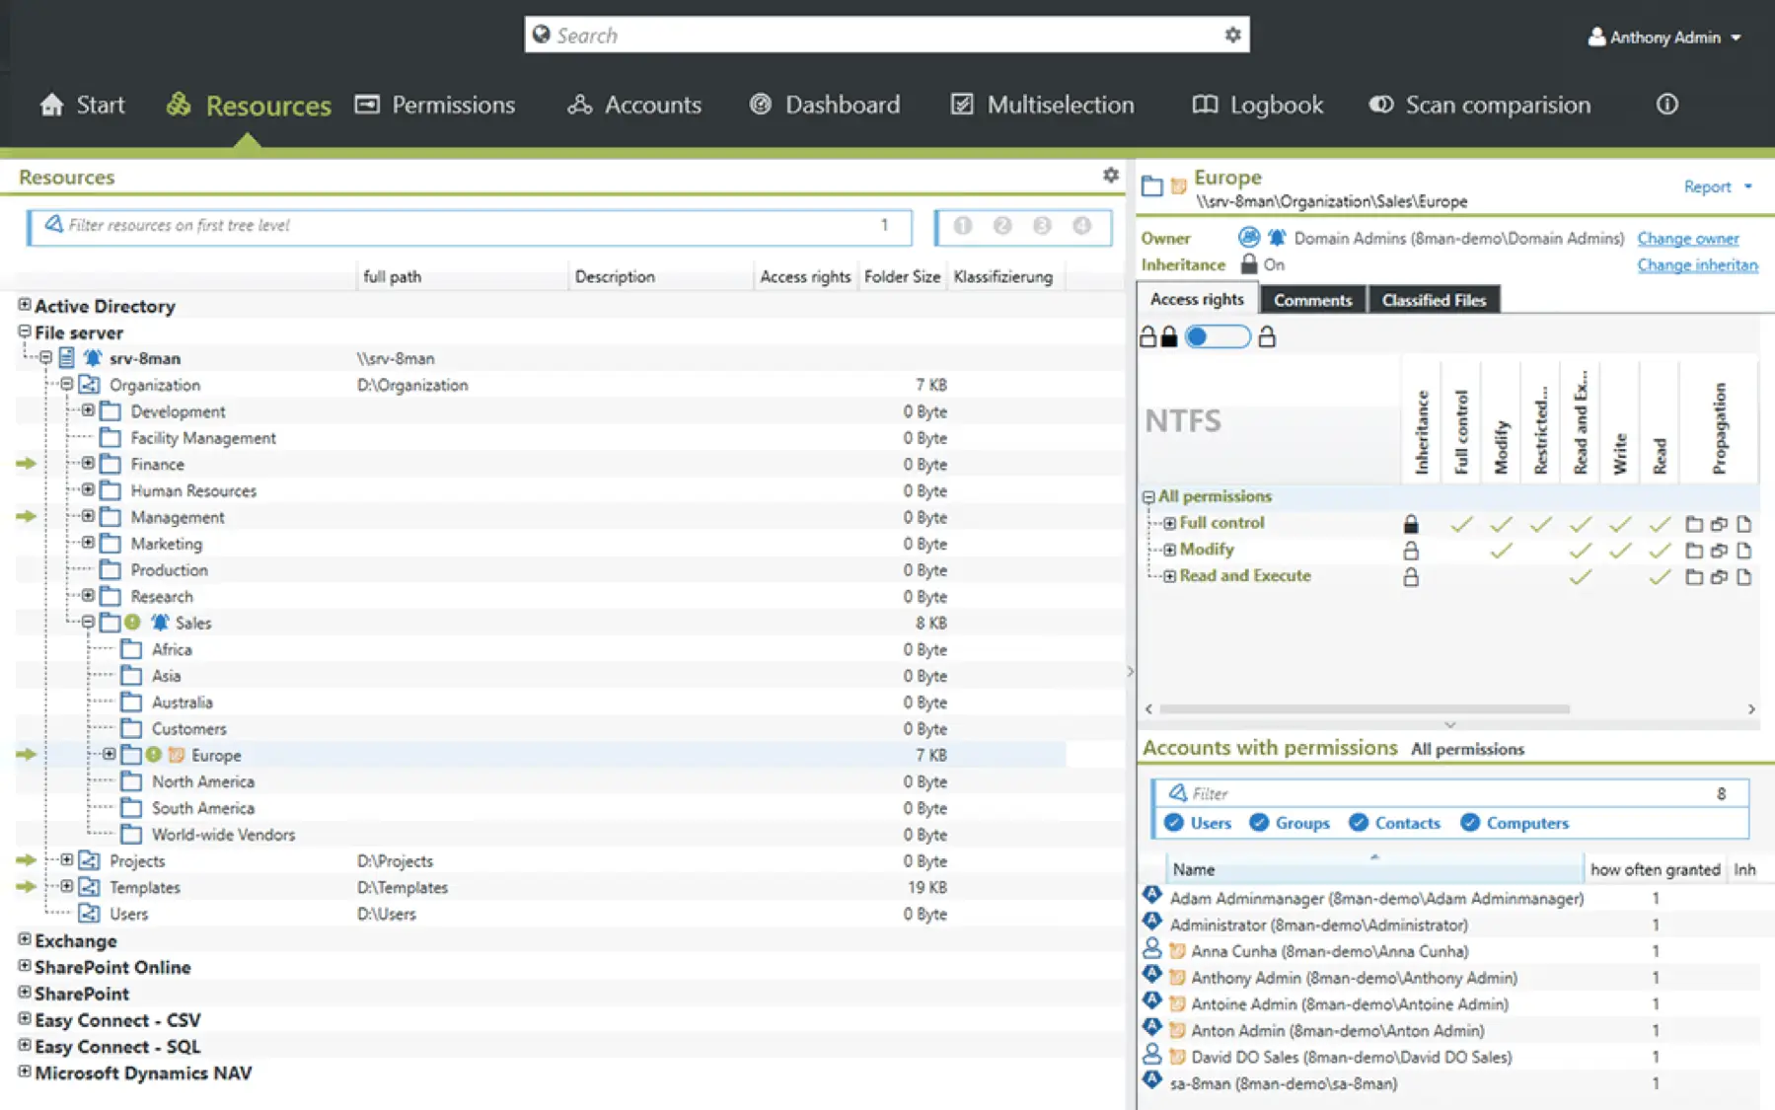
Task: Click the alarm bell icon next to Sales
Action: 160,623
